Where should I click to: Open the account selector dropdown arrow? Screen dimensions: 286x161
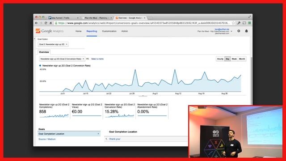231,31
